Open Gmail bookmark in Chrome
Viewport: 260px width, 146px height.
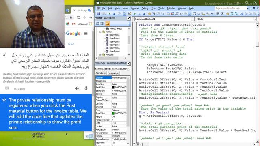click(x=74, y=24)
